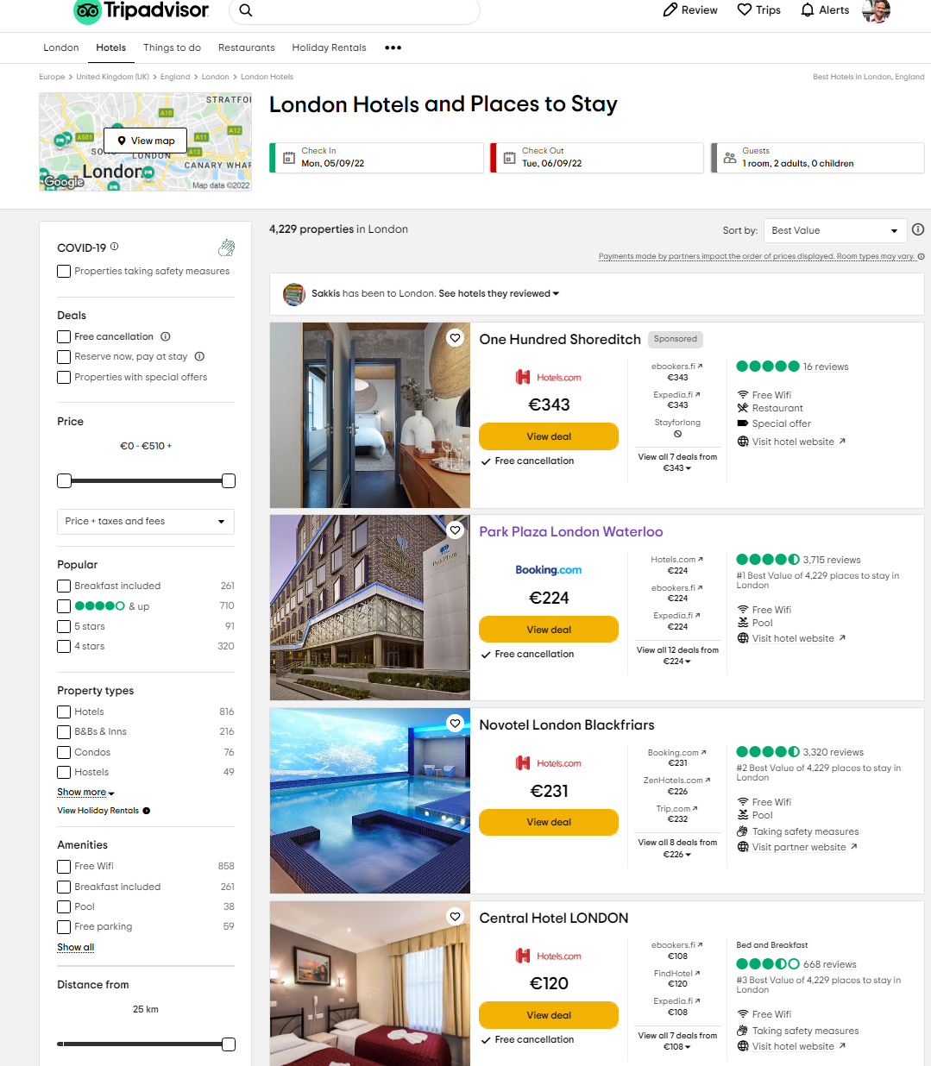Go to the Restaurants tab
Screen dimensions: 931x1066
click(x=246, y=47)
